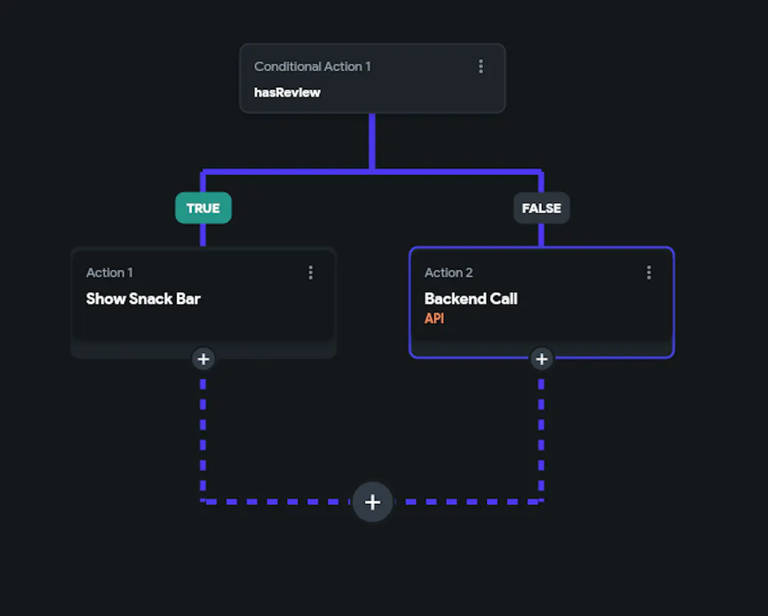Select the hasReview condition text
The width and height of the screenshot is (768, 616).
[287, 92]
